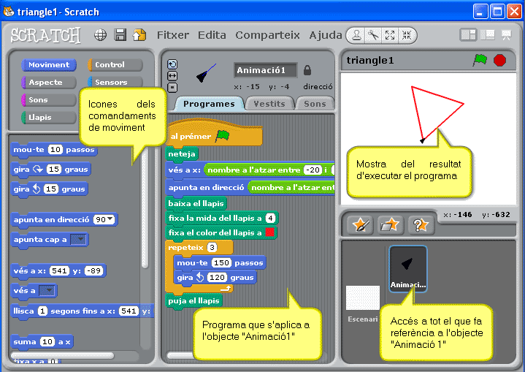The width and height of the screenshot is (525, 372).
Task: Edit the pen size value 4
Action: pyautogui.click(x=270, y=219)
